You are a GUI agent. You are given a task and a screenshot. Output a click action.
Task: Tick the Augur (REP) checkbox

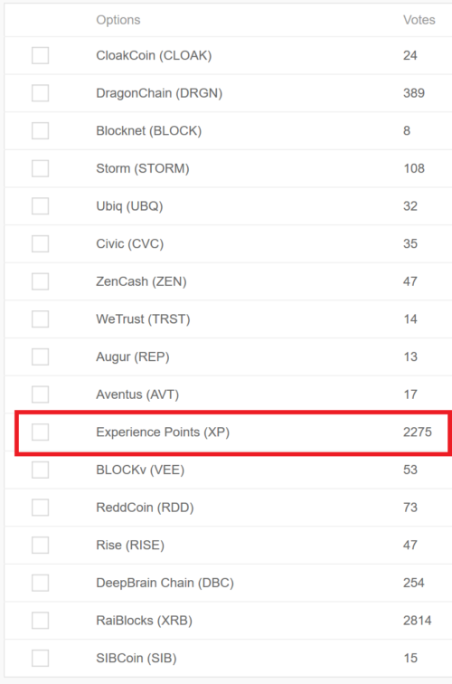[x=40, y=356]
